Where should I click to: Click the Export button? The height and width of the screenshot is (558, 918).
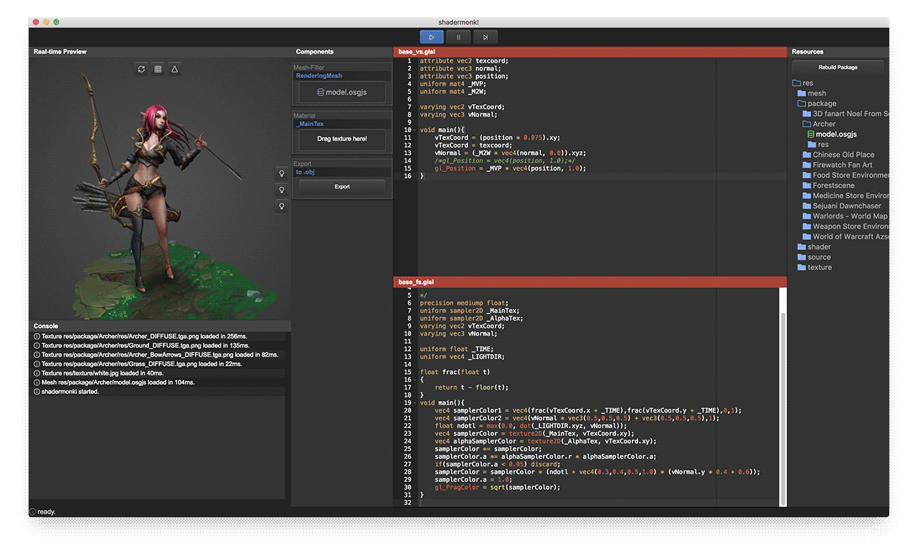[x=342, y=186]
